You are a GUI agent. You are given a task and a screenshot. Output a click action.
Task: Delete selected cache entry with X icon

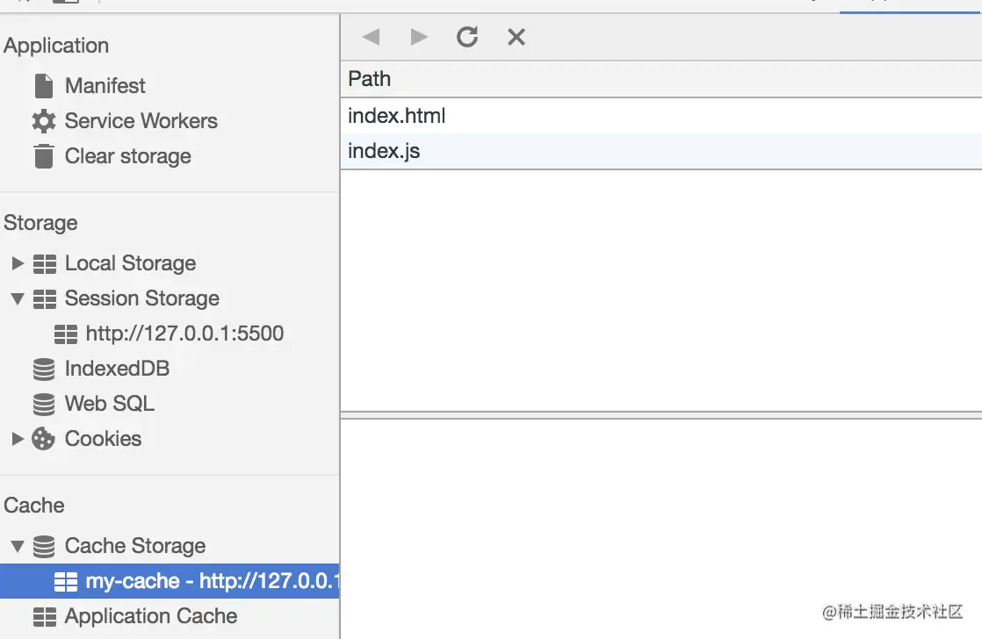[516, 37]
